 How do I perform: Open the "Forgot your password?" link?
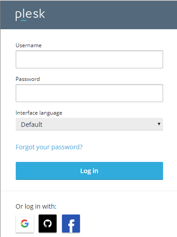pos(49,147)
